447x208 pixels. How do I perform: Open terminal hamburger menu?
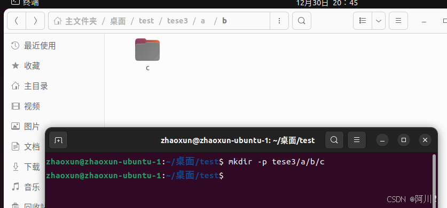[357, 140]
